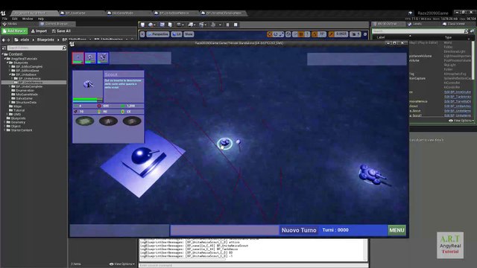Click the first oval ability button (green)
The height and width of the screenshot is (268, 477).
(x=85, y=121)
